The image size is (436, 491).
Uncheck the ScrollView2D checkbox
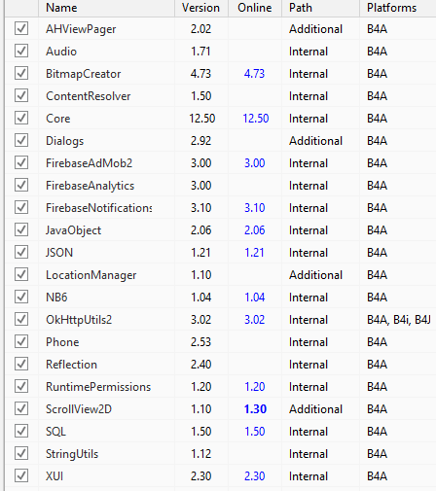pyautogui.click(x=21, y=408)
